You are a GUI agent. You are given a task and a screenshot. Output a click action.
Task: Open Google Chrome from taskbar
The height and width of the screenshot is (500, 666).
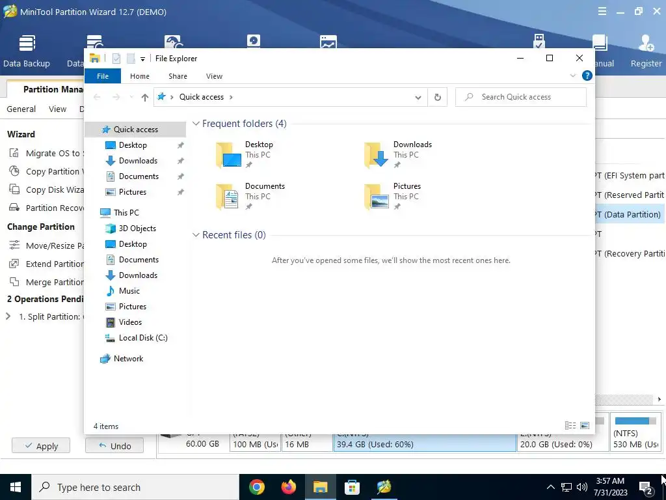(x=257, y=487)
